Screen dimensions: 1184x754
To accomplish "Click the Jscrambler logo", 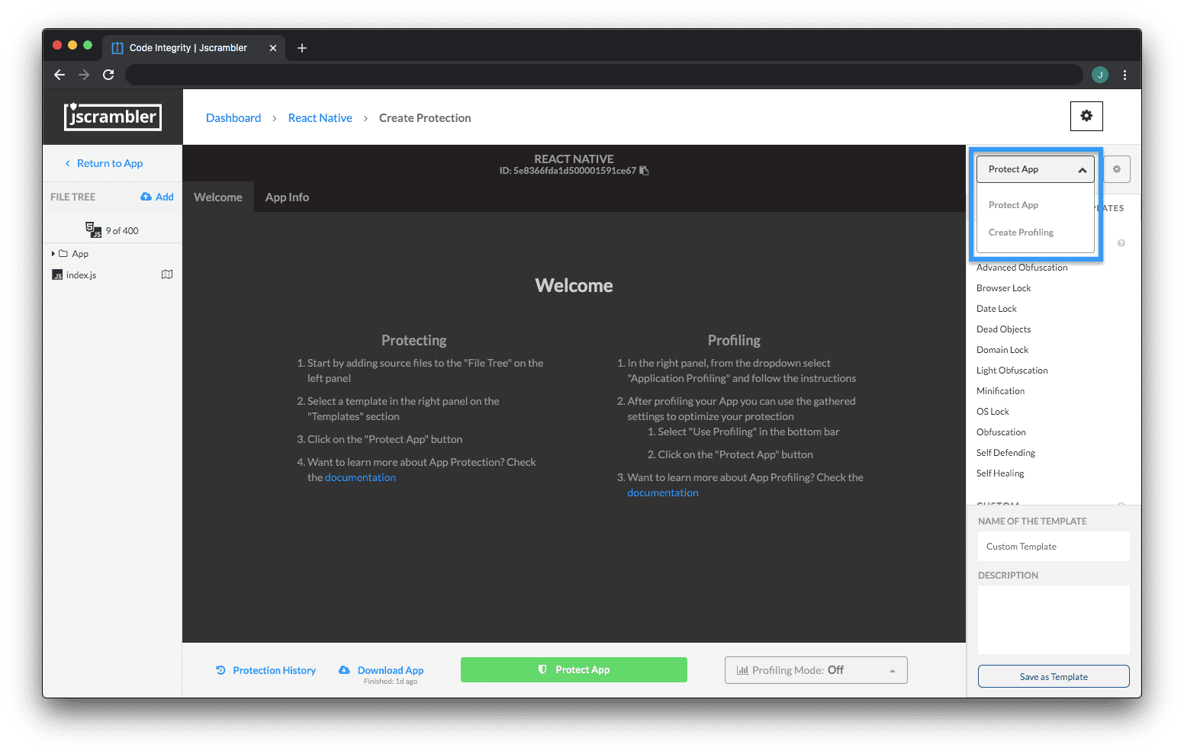I will point(113,117).
